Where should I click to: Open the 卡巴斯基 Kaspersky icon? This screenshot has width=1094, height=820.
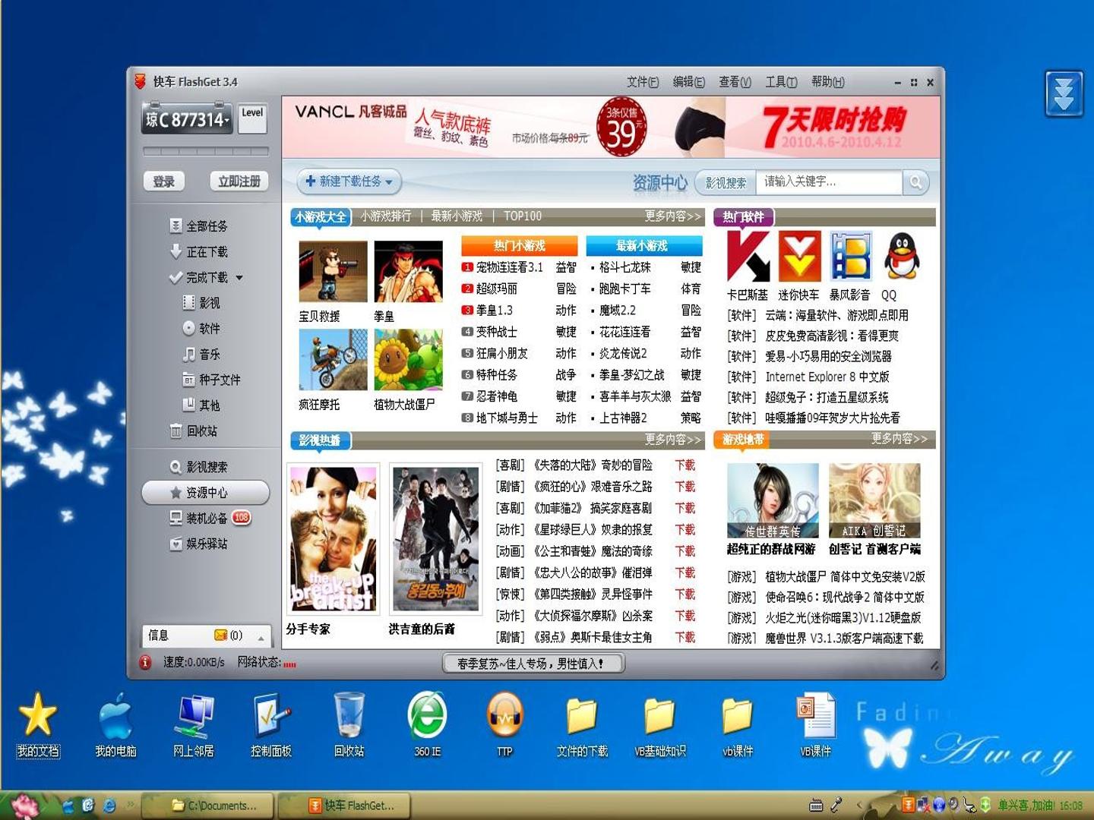coord(748,257)
